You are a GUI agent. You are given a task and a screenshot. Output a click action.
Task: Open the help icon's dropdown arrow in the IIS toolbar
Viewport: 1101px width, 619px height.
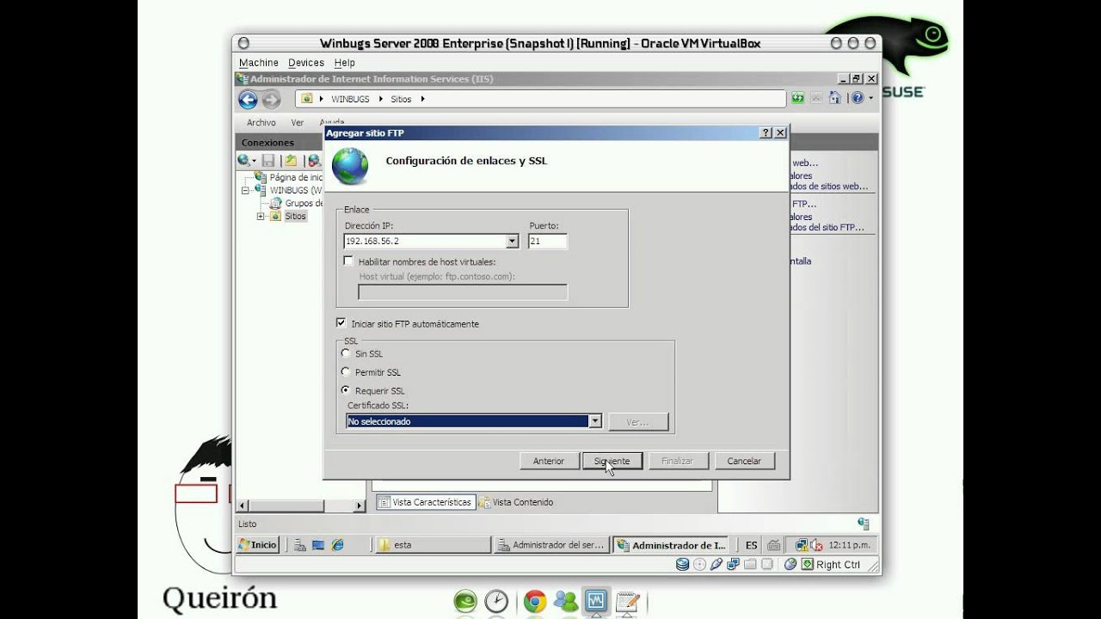click(x=870, y=99)
